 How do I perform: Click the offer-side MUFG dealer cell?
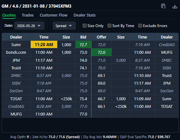point(167,52)
